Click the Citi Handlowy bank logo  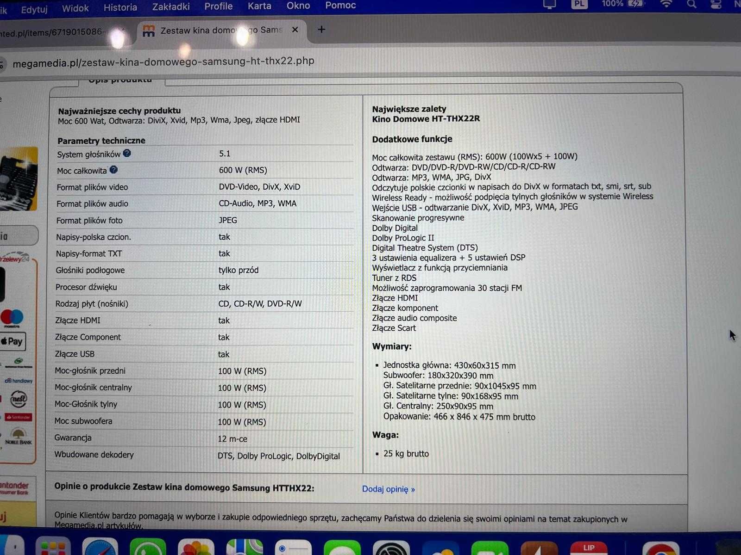click(x=19, y=381)
